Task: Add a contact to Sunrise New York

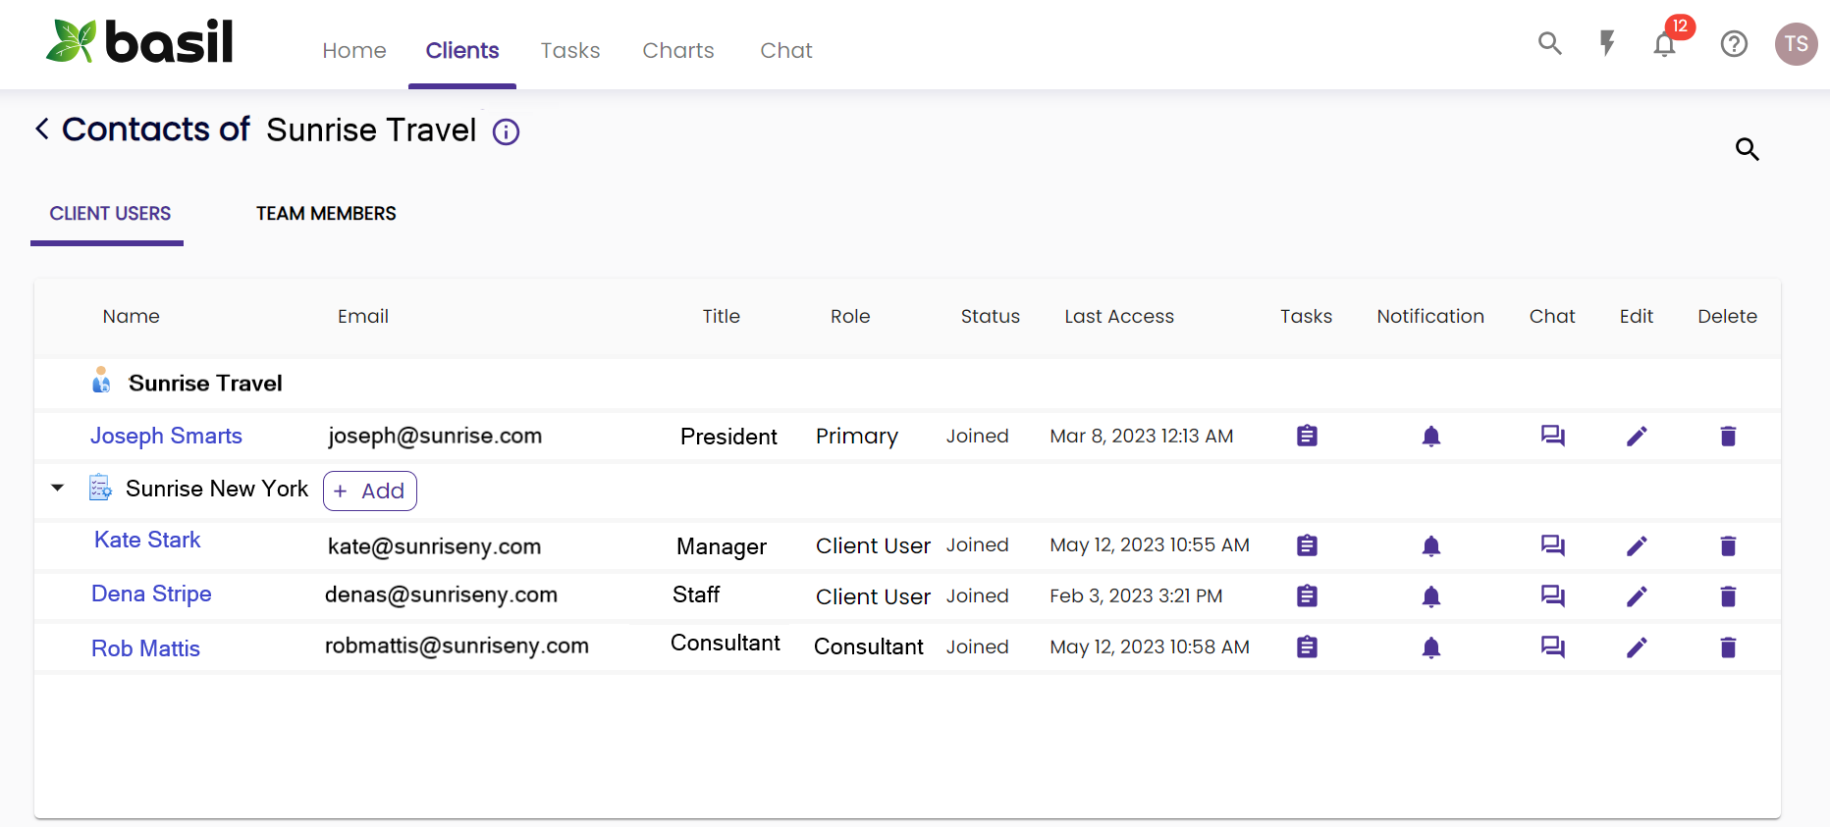Action: [x=370, y=491]
